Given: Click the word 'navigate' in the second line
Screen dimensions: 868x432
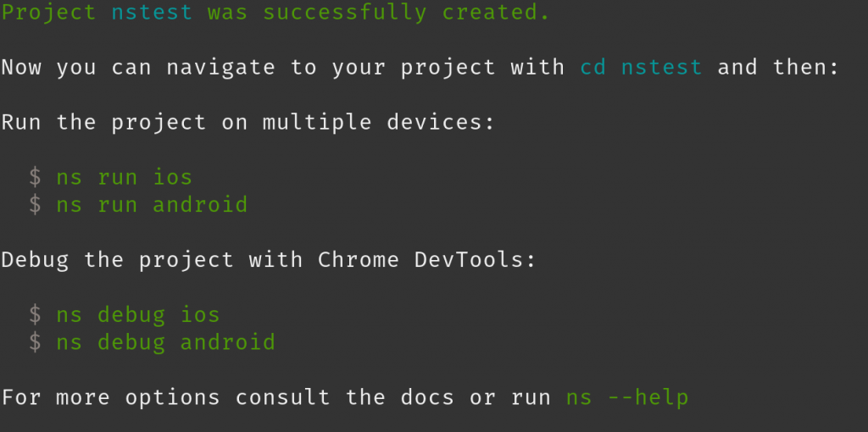Looking at the screenshot, I should point(221,68).
